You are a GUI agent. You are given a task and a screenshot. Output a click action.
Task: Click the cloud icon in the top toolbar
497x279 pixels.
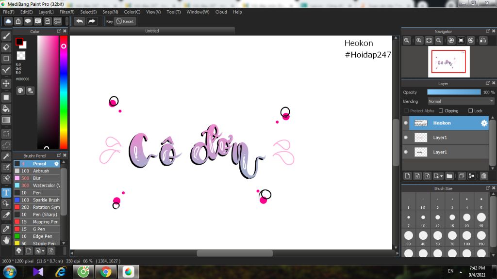[8, 21]
